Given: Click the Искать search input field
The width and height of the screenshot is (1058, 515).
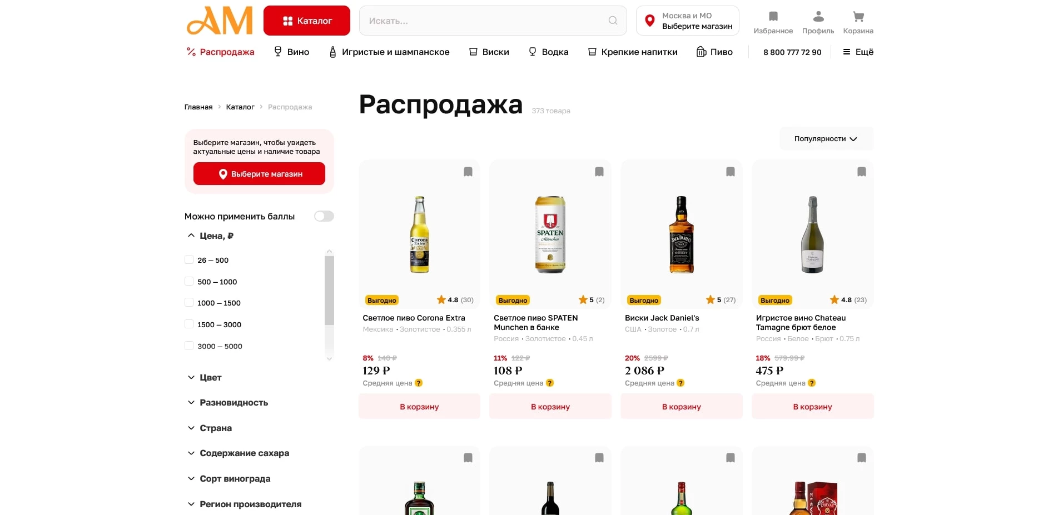Looking at the screenshot, I should coord(484,21).
